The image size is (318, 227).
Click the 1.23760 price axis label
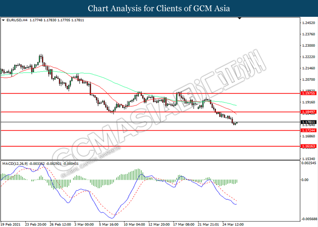coord(308,34)
